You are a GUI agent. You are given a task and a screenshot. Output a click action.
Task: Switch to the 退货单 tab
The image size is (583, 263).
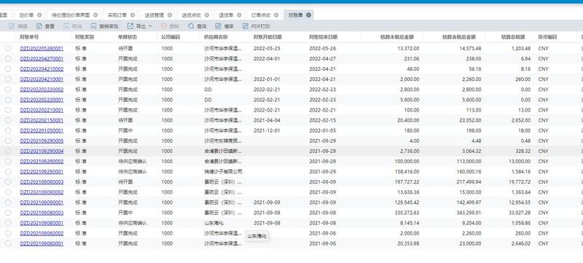pos(226,15)
